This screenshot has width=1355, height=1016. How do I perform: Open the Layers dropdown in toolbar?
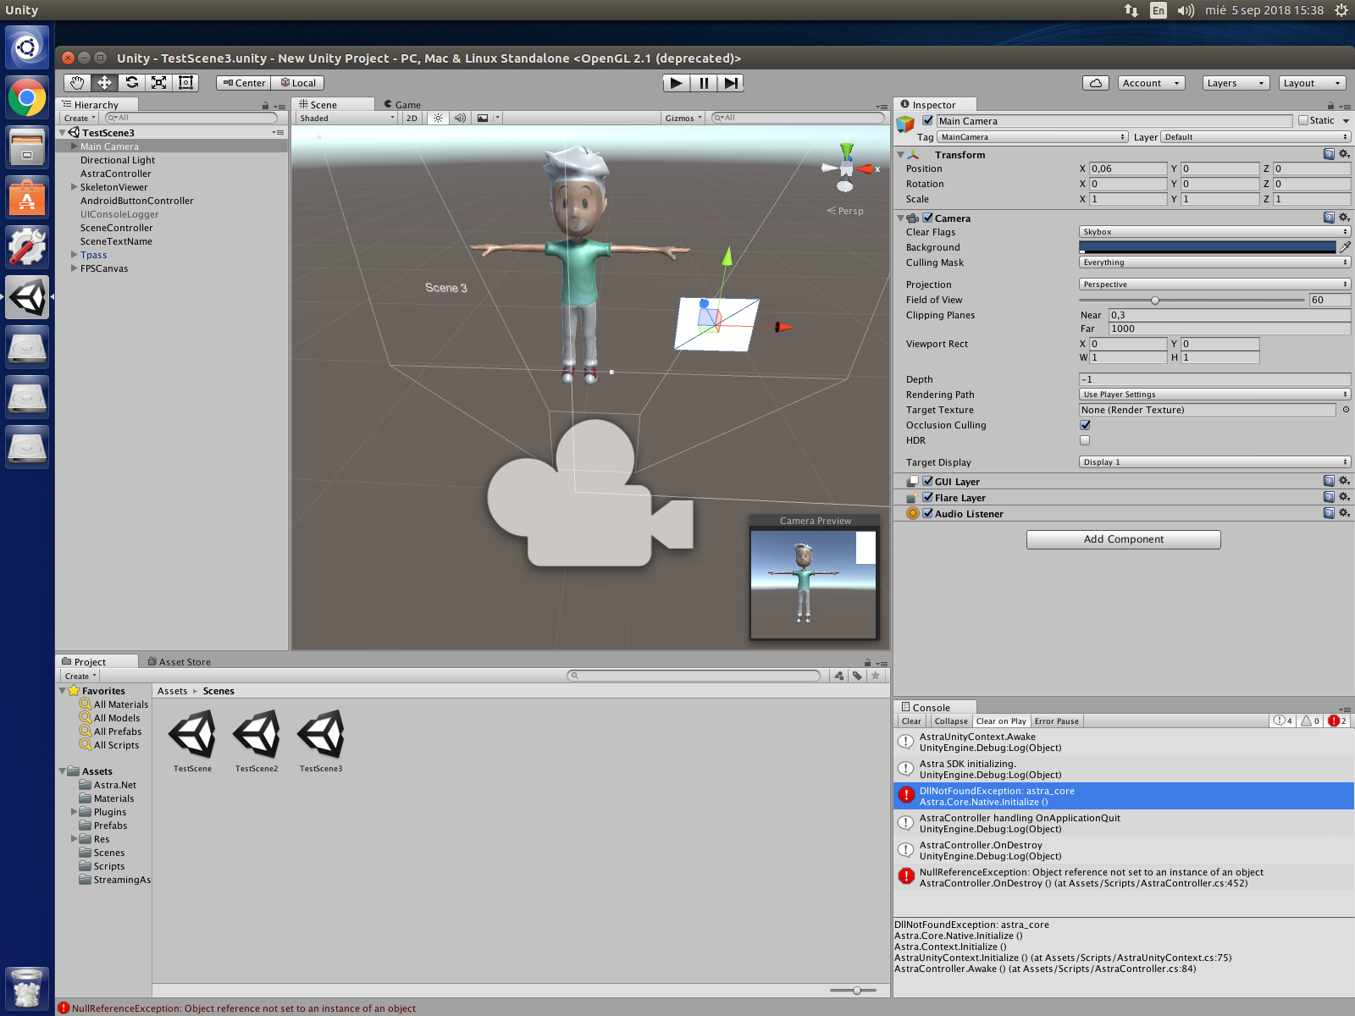tap(1236, 83)
